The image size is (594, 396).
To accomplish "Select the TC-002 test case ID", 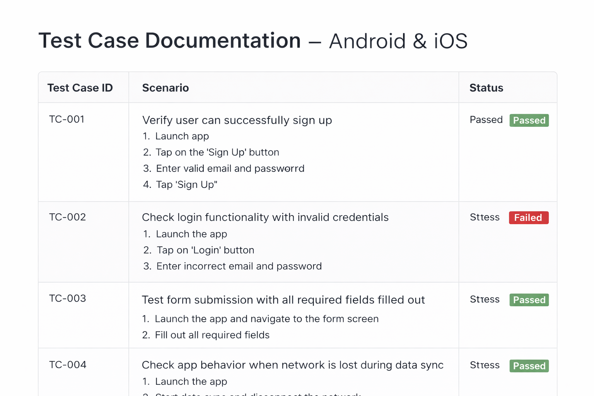I will (67, 217).
